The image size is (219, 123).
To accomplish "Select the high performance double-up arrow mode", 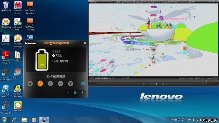I will coord(40,83).
